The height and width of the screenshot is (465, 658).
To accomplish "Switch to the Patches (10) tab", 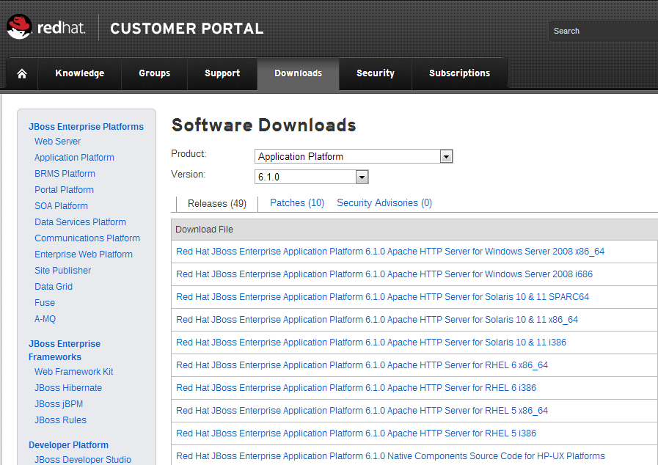I will click(297, 203).
